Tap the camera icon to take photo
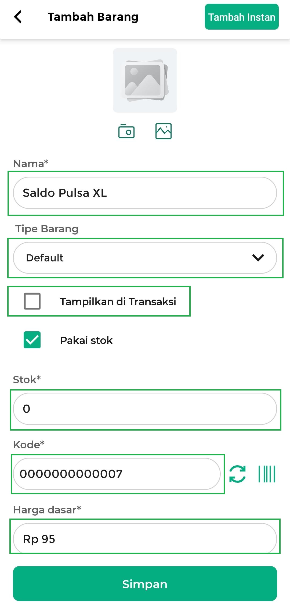 point(126,131)
